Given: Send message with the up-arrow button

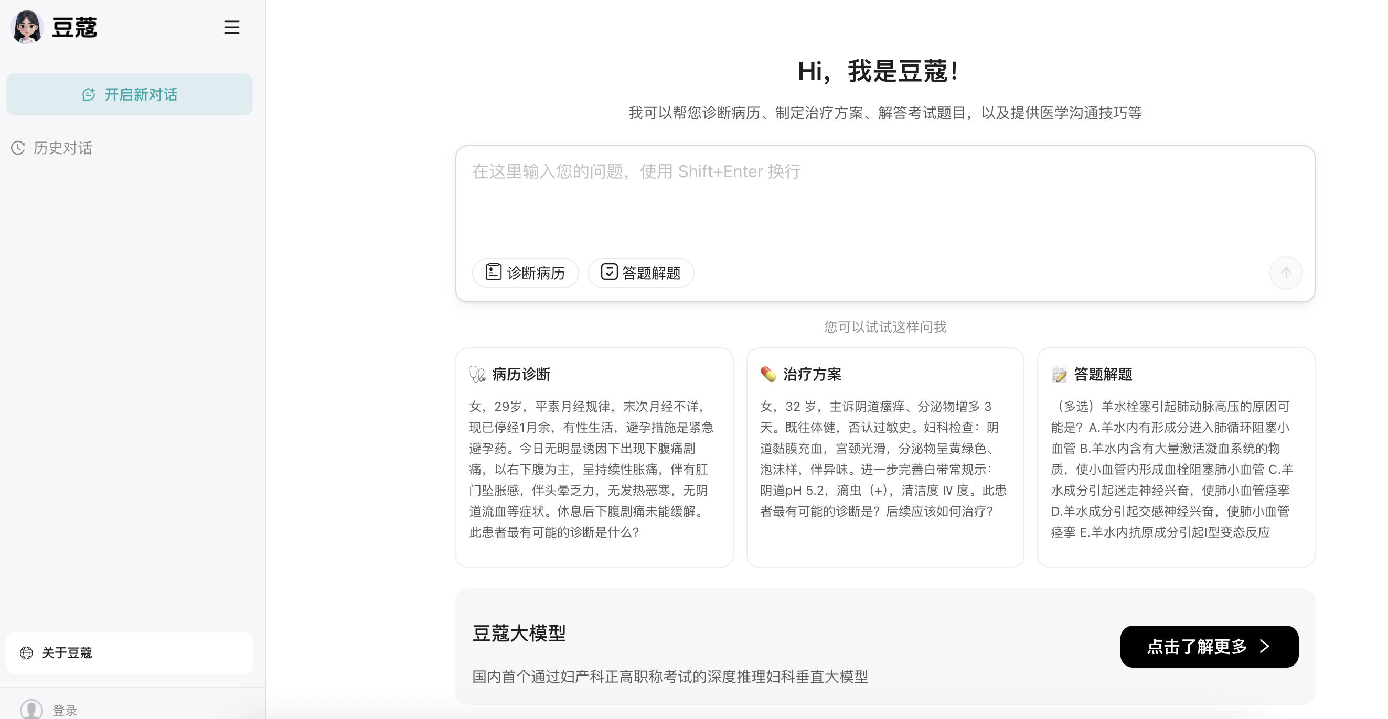Looking at the screenshot, I should (x=1286, y=273).
